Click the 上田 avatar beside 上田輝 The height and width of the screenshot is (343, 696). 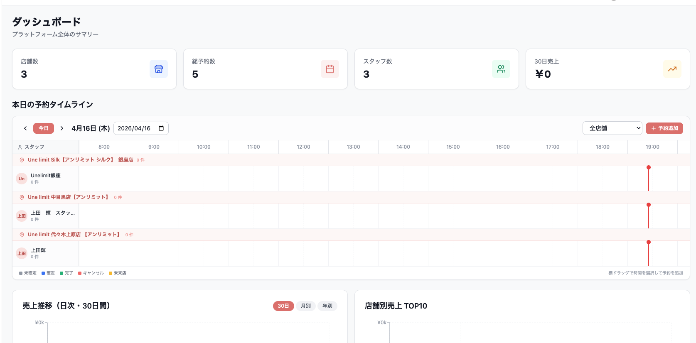pos(22,253)
